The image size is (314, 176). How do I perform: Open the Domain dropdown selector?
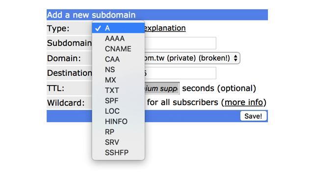tap(192, 58)
